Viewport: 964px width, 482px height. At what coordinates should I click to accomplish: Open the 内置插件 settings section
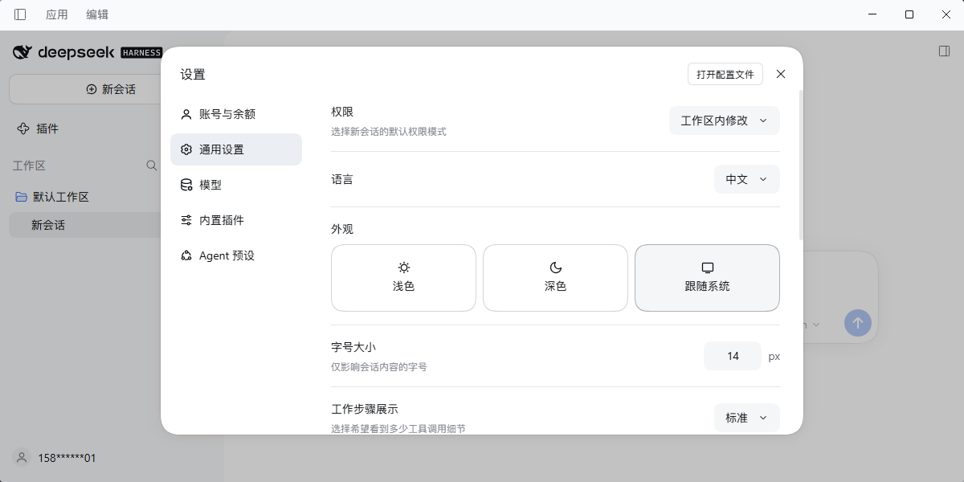(236, 220)
